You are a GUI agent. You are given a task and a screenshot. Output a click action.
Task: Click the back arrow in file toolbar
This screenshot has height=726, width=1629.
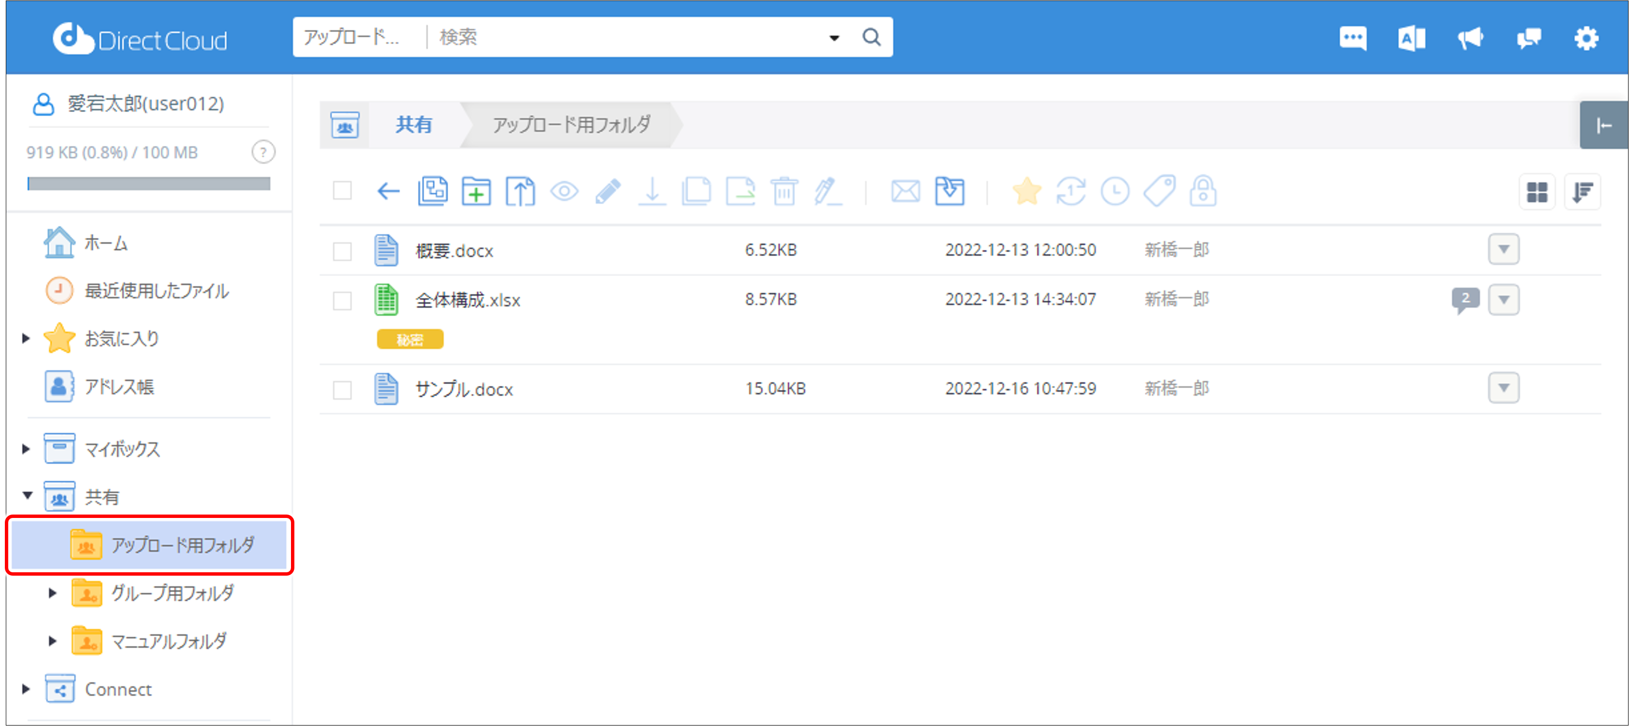[388, 191]
